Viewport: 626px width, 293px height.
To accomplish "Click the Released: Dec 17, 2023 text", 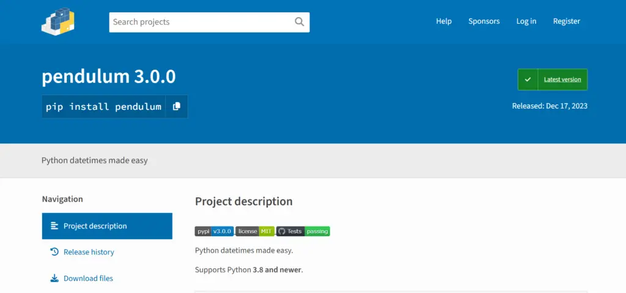I will (550, 106).
